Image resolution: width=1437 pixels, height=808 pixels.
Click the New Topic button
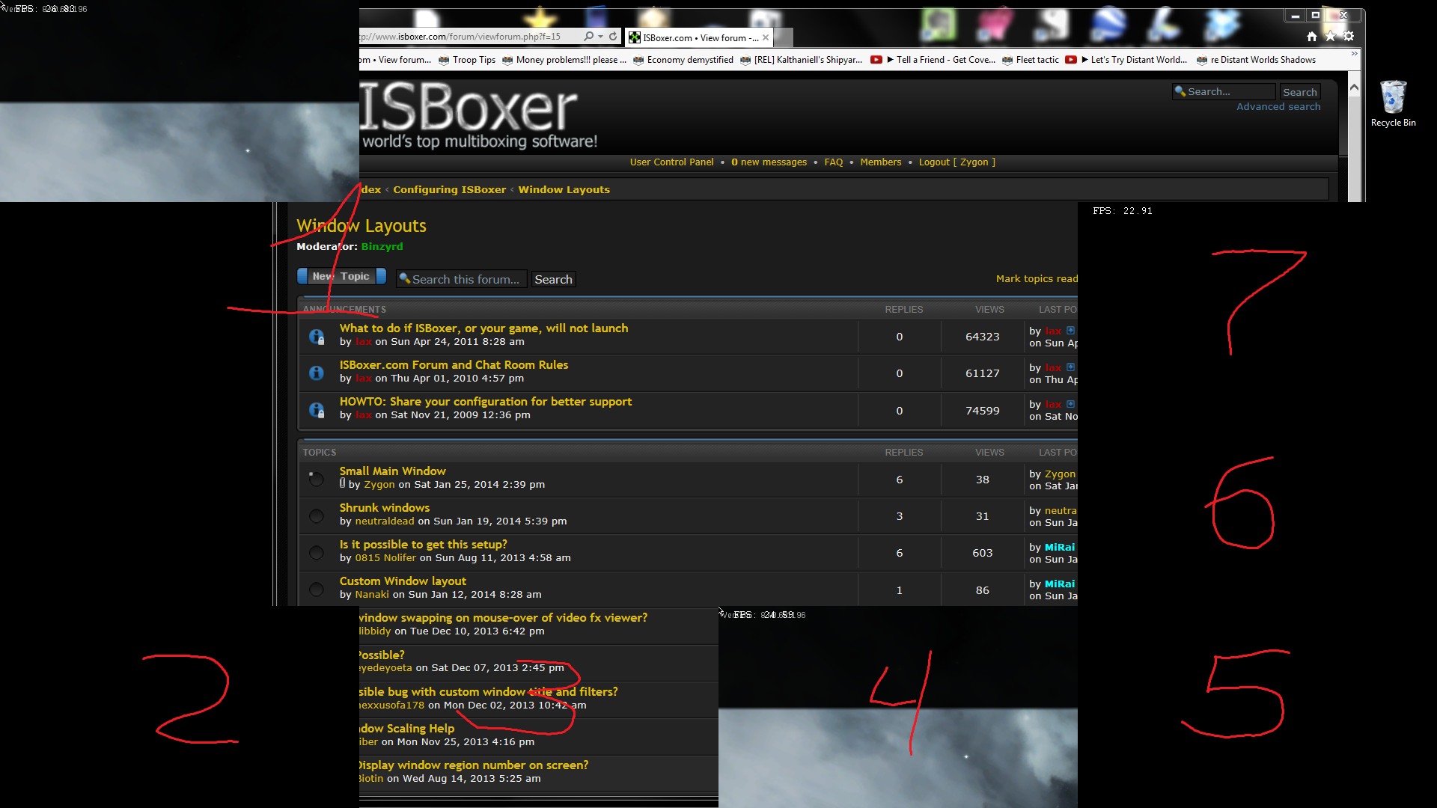tap(341, 276)
